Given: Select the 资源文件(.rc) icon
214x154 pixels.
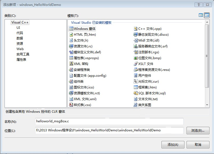Looking at the screenshot, I should click(71, 46).
